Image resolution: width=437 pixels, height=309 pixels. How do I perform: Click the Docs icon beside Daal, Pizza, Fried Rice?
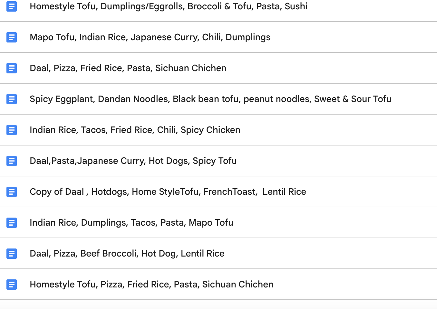(12, 68)
